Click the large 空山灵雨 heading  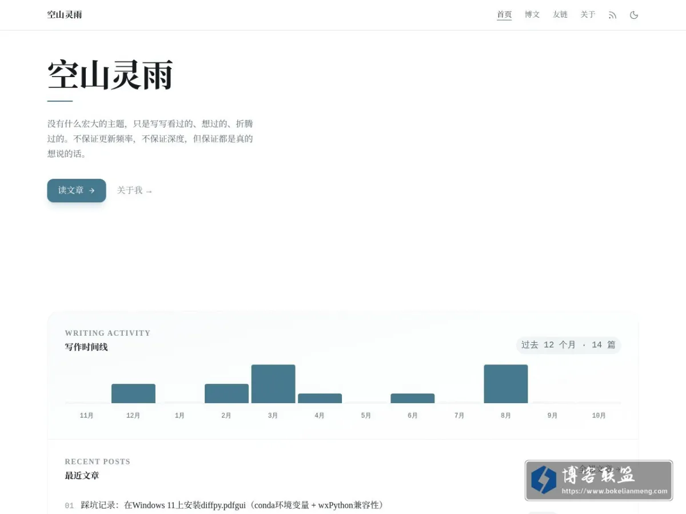point(110,75)
